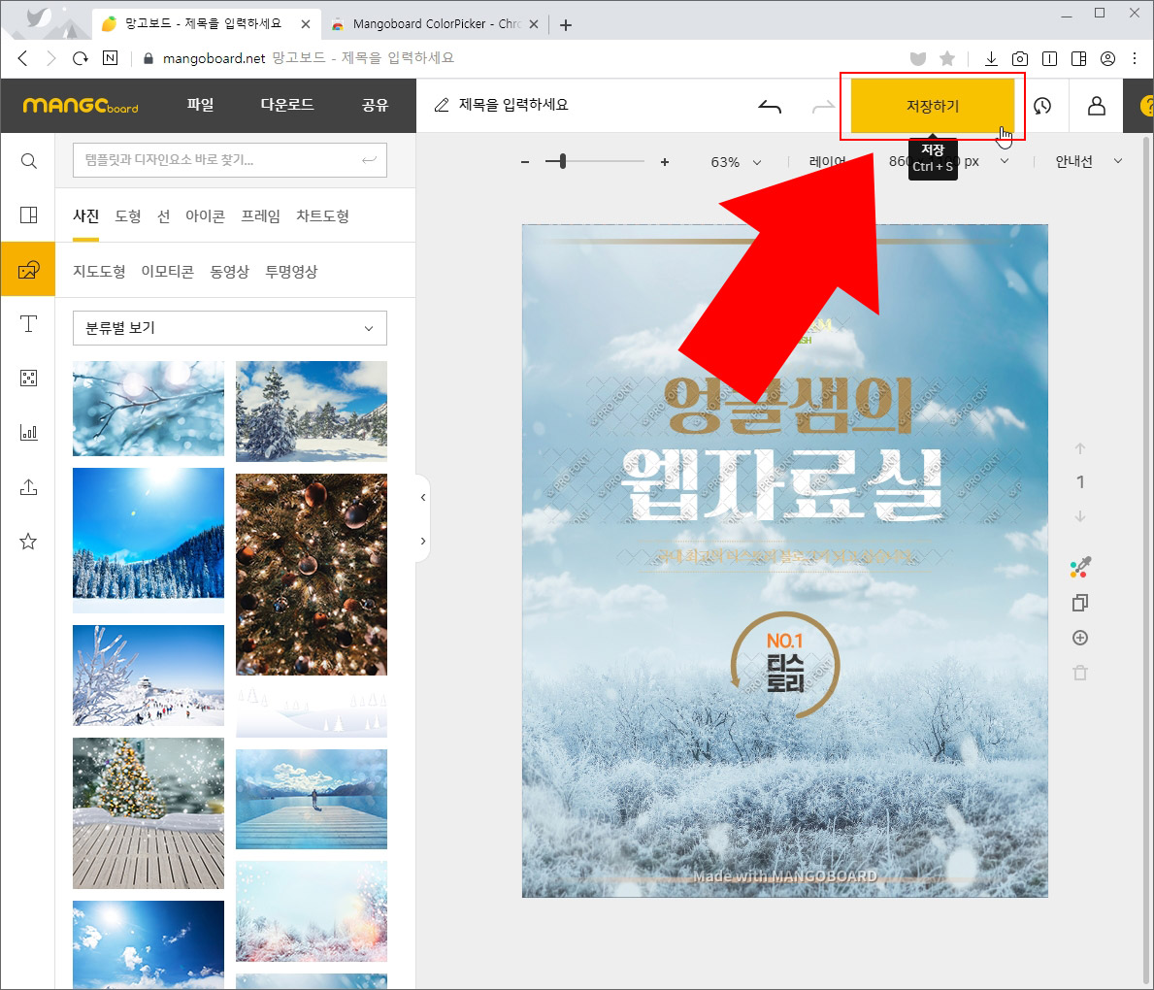Switch to the 프레임 tab
This screenshot has width=1154, height=990.
click(260, 215)
